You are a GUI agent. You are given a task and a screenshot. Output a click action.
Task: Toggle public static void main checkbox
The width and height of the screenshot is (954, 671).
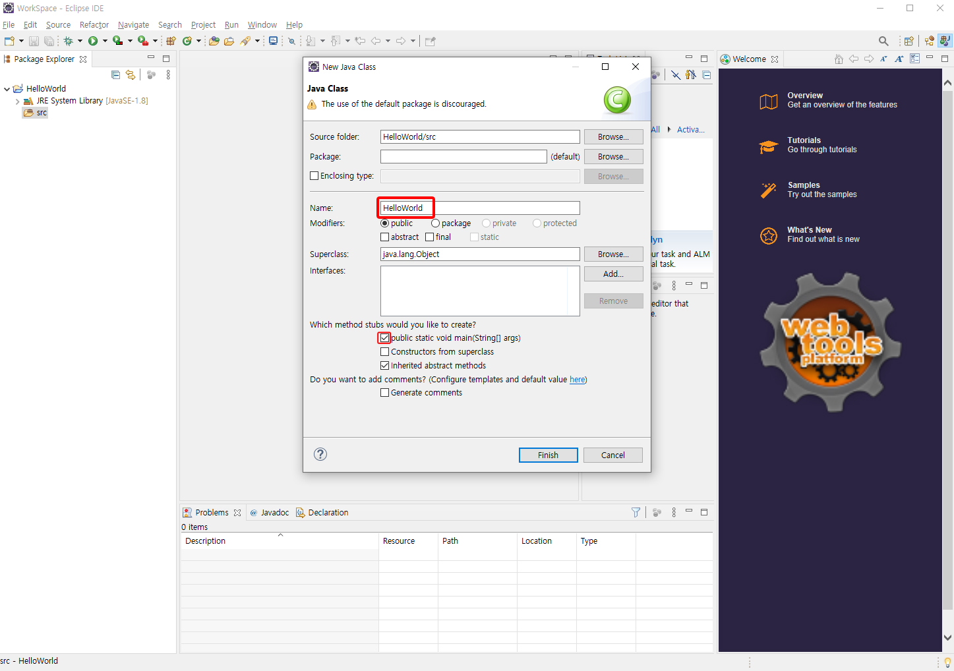385,338
